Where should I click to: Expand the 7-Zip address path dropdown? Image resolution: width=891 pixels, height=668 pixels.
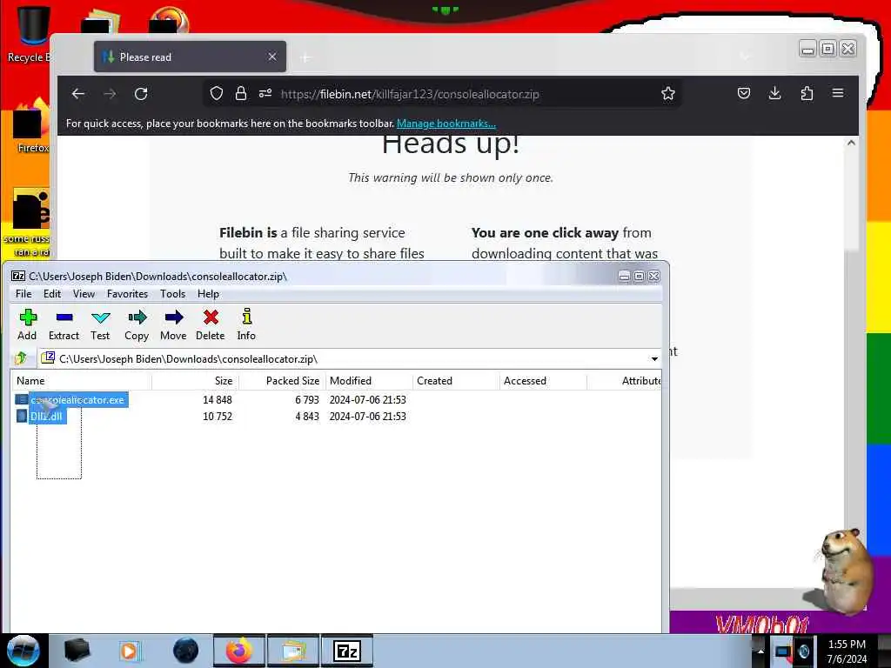tap(654, 359)
